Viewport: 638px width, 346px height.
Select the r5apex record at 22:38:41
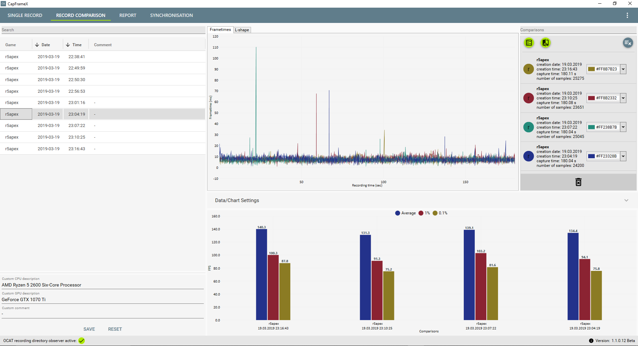point(103,57)
